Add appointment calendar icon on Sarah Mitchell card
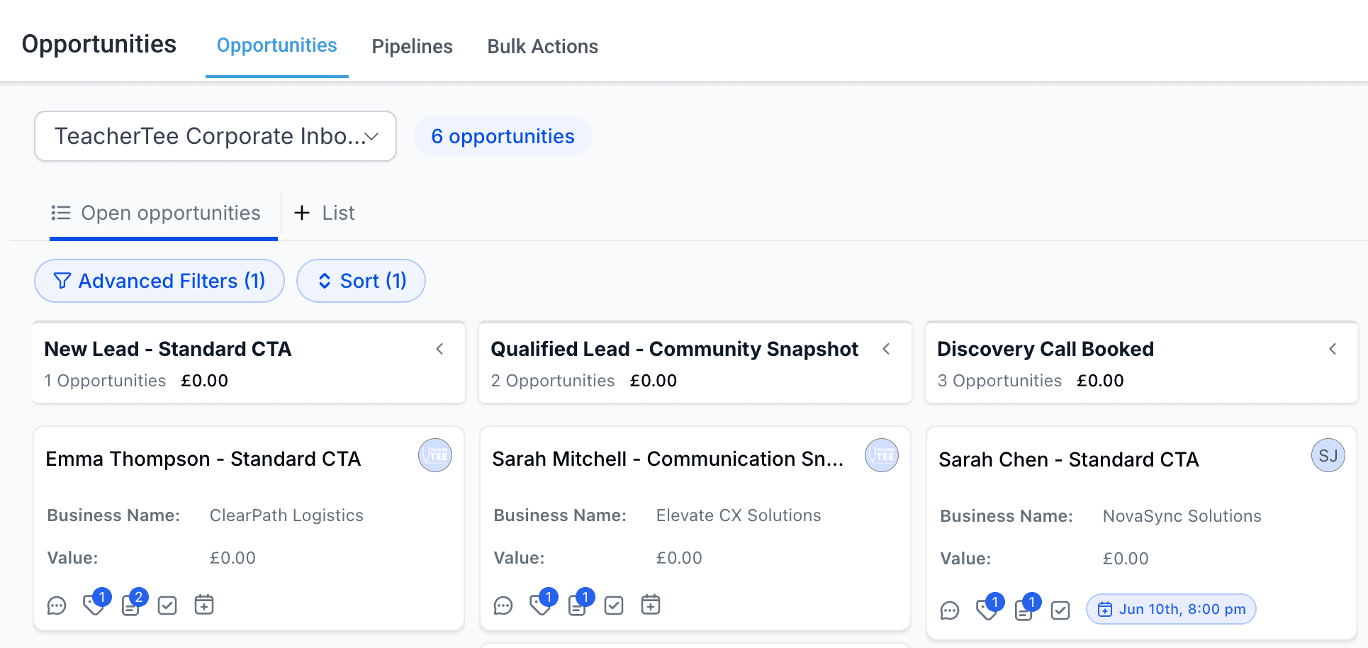Viewport: 1368px width, 648px height. point(651,605)
